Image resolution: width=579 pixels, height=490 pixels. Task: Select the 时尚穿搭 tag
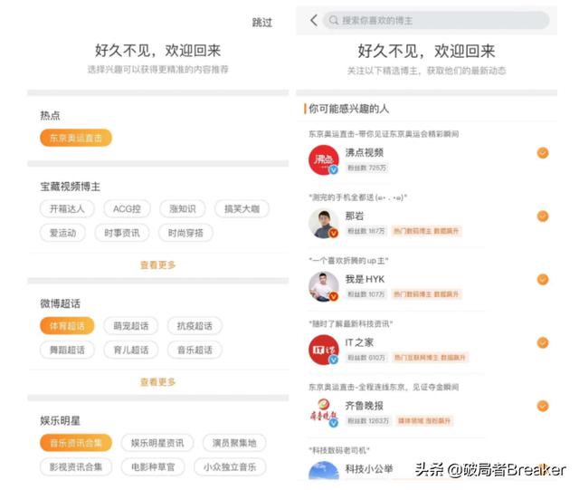185,233
